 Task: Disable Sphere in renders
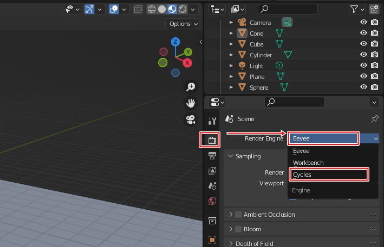point(374,87)
